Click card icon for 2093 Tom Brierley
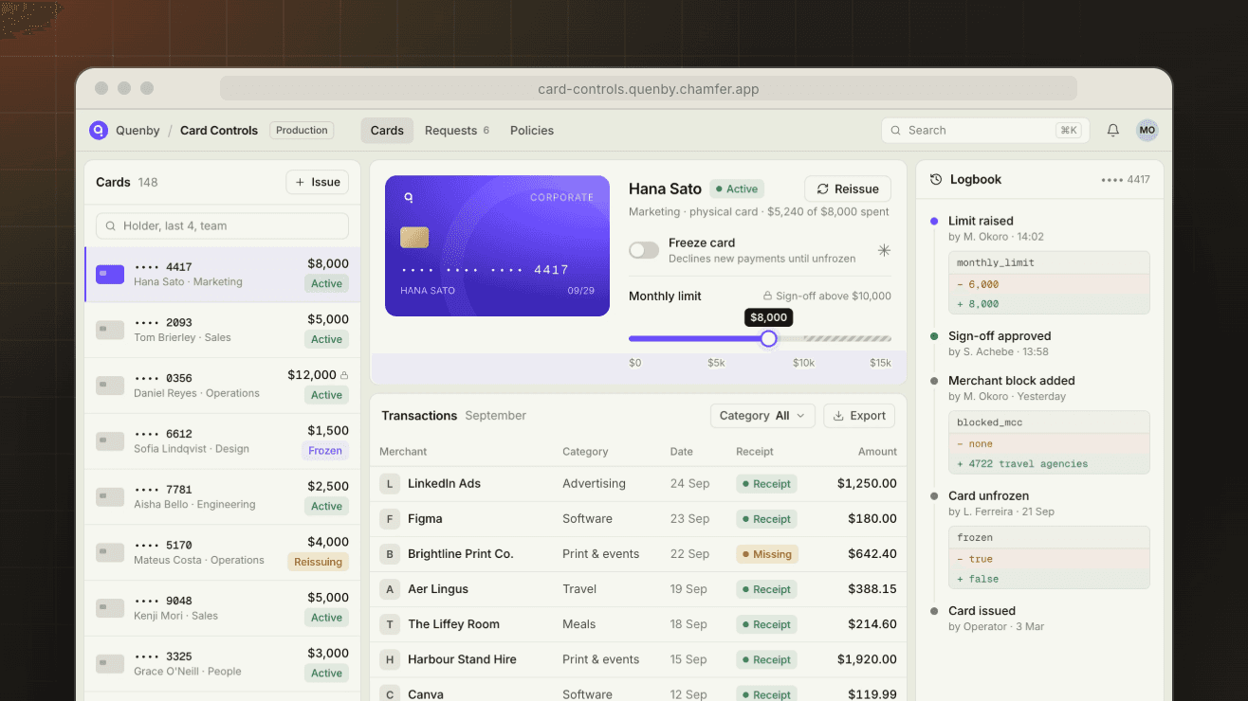Viewport: 1248px width, 701px height. [x=110, y=331]
